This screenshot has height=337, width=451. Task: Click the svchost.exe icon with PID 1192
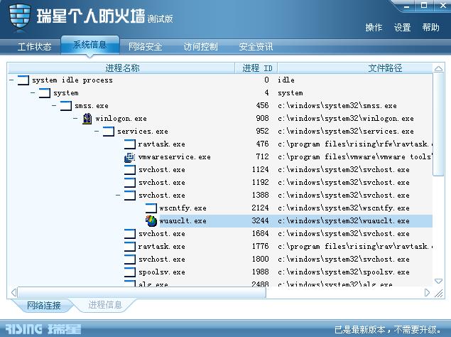point(130,182)
